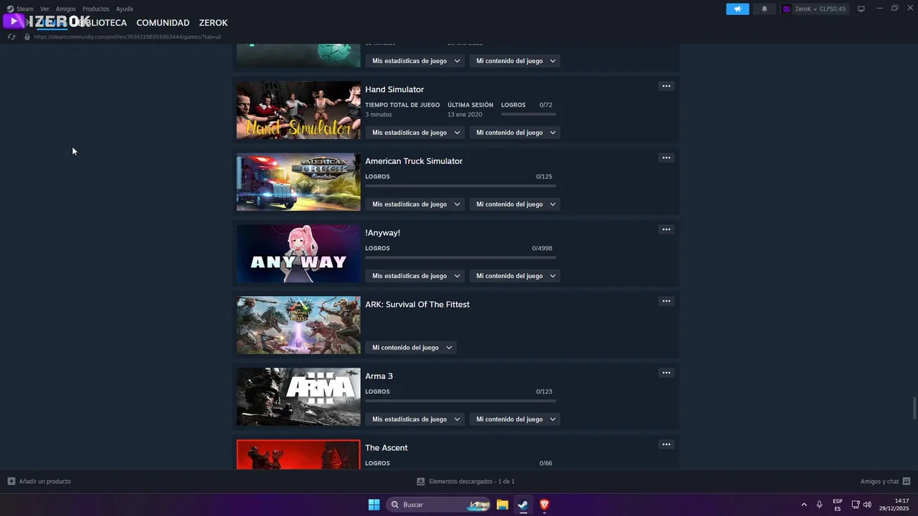The height and width of the screenshot is (516, 918).
Task: Open the announcements megaphone button
Action: (x=737, y=9)
